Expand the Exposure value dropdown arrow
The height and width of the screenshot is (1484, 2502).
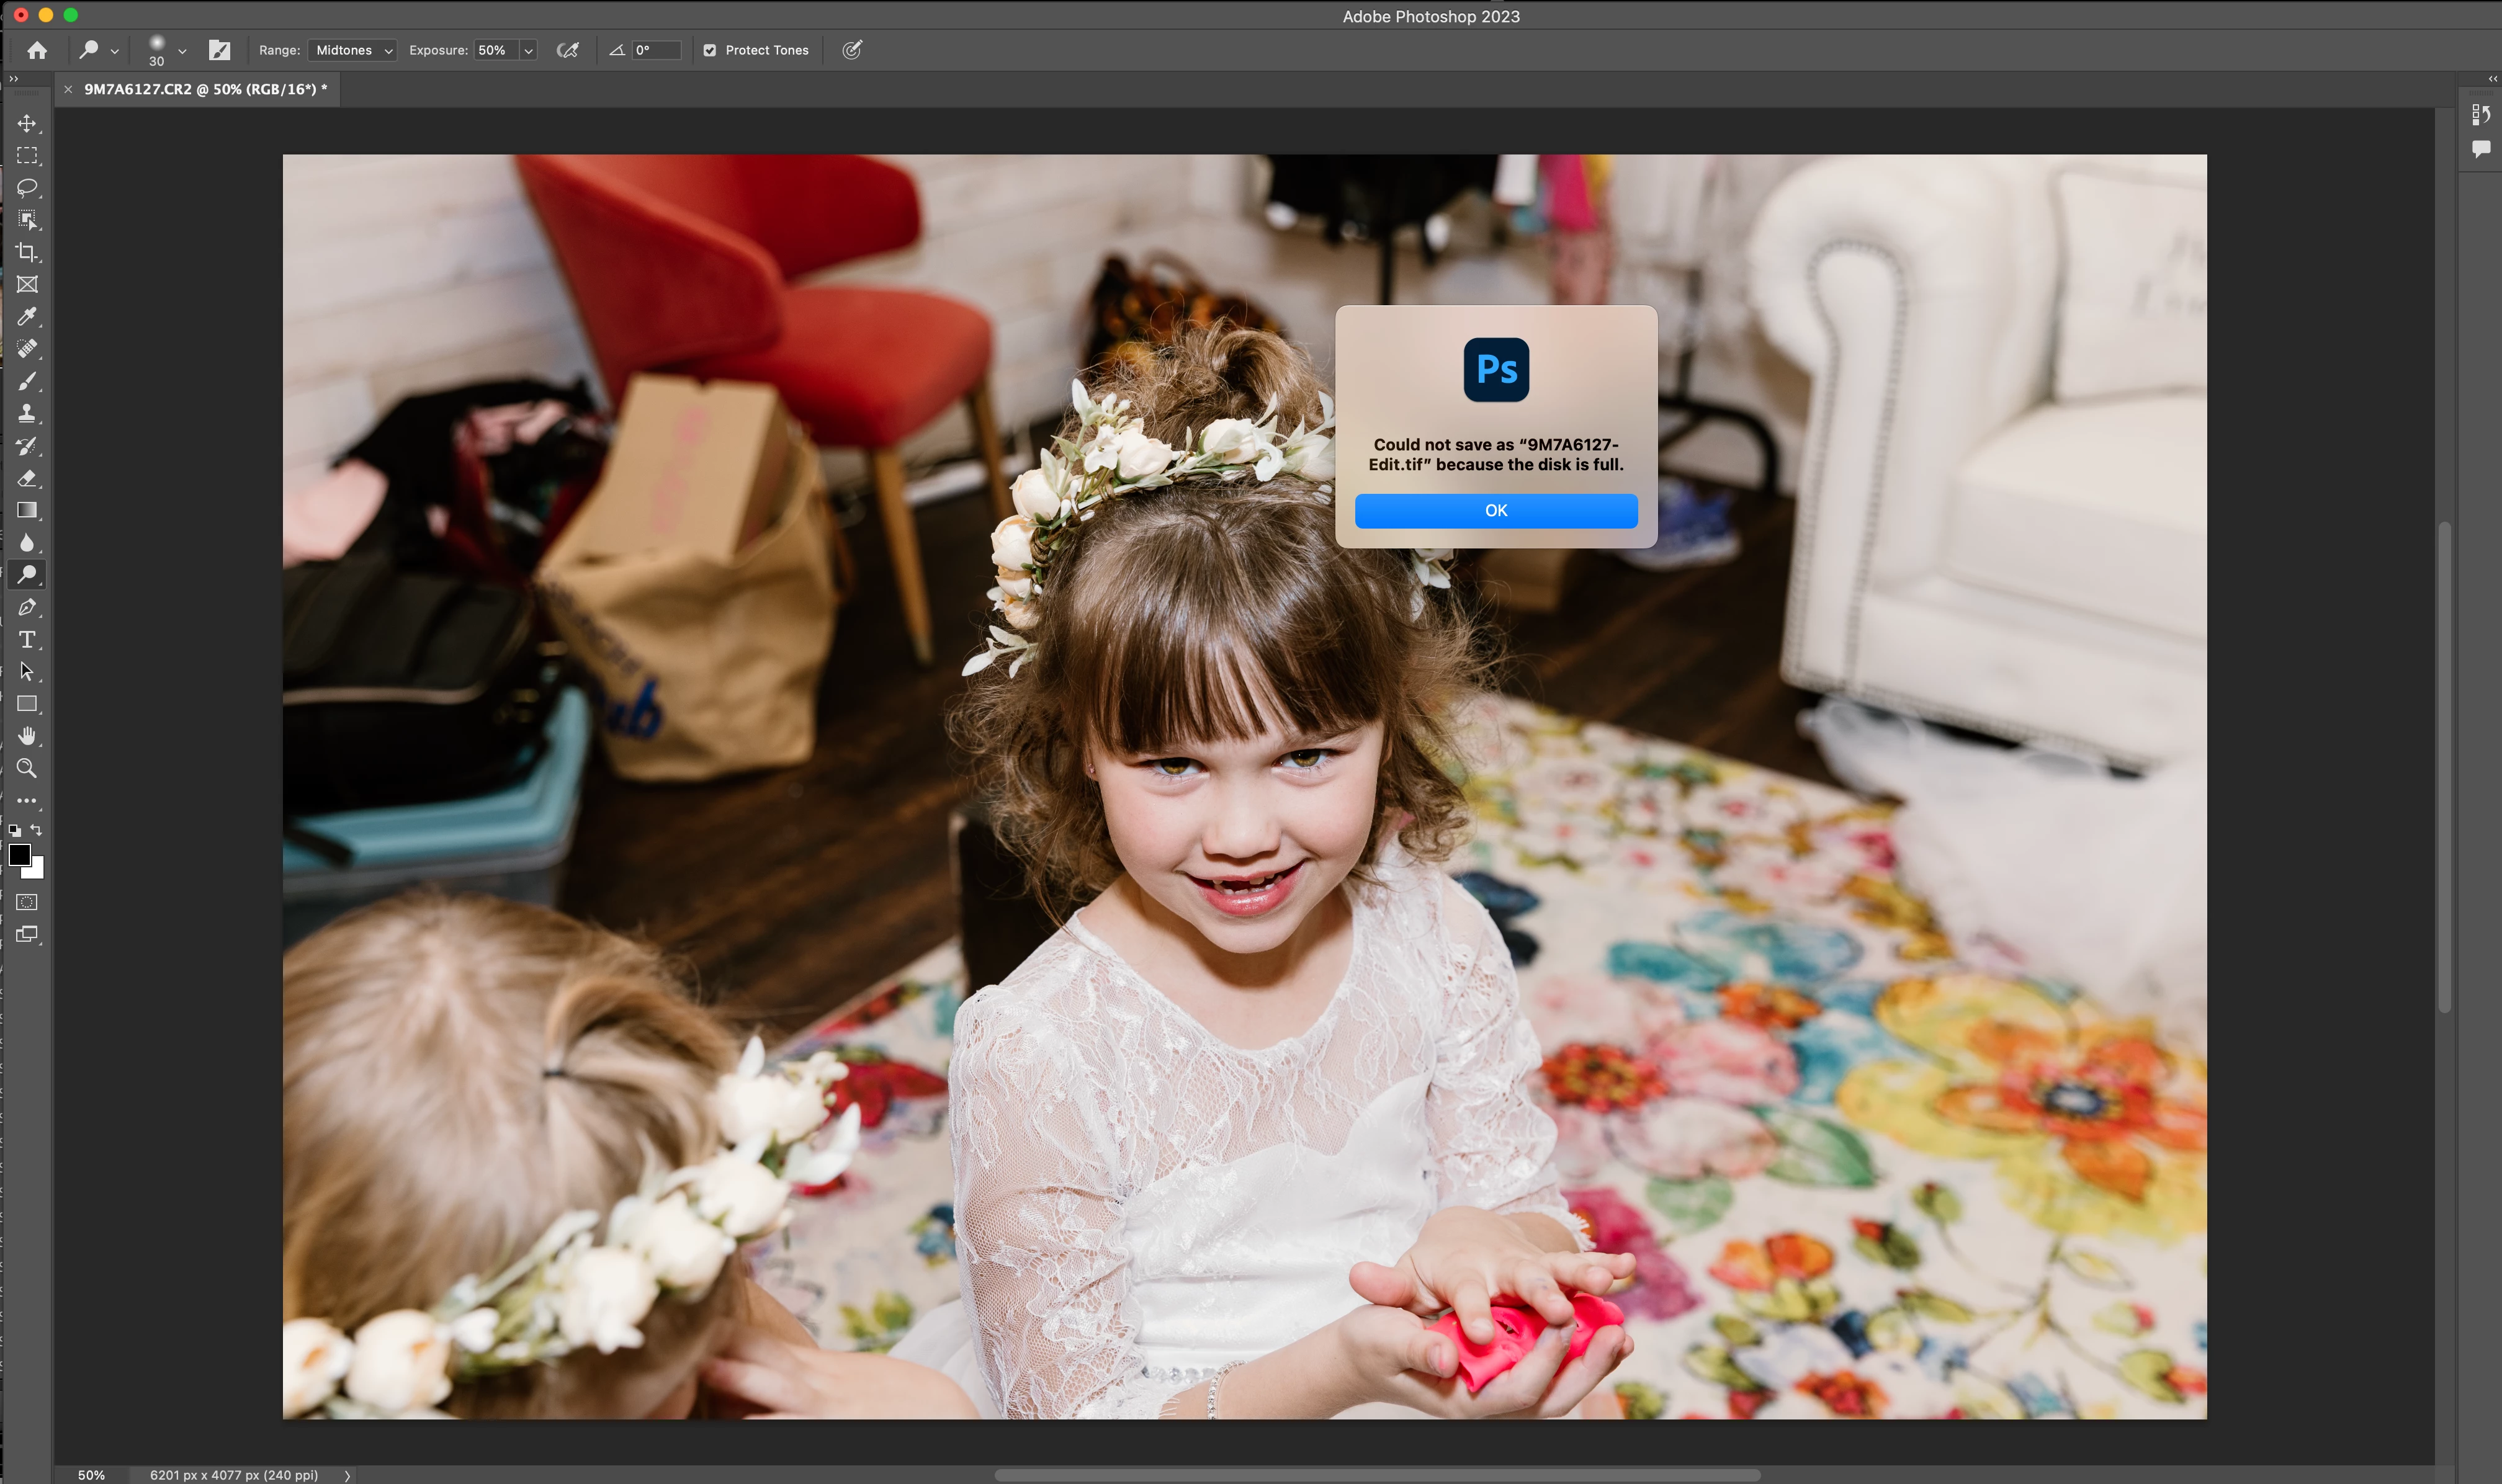pyautogui.click(x=528, y=50)
